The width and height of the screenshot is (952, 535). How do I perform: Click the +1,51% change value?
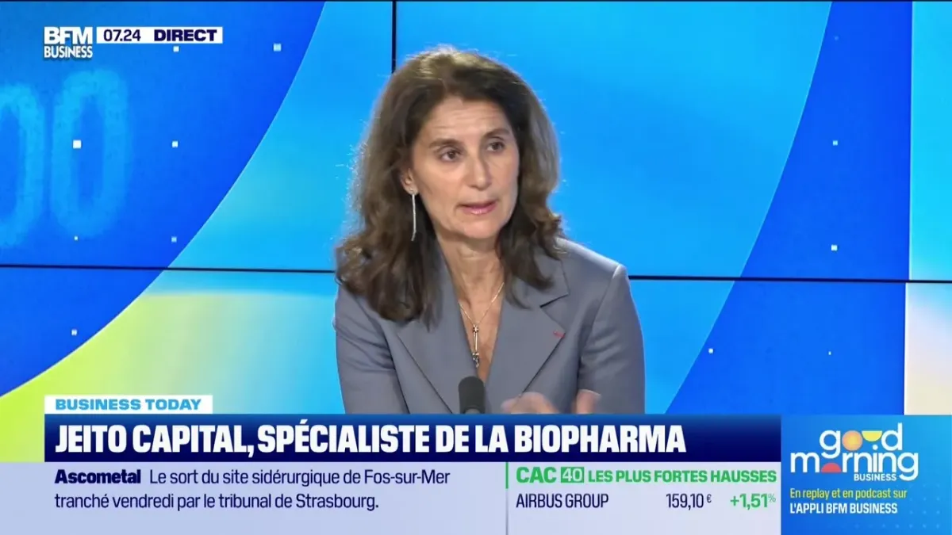click(753, 501)
